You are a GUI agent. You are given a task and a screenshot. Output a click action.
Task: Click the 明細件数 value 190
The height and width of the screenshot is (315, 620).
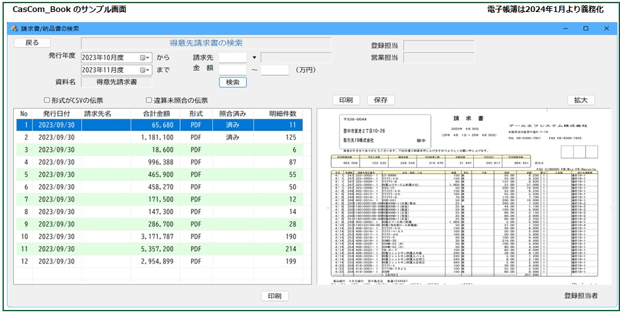point(291,237)
